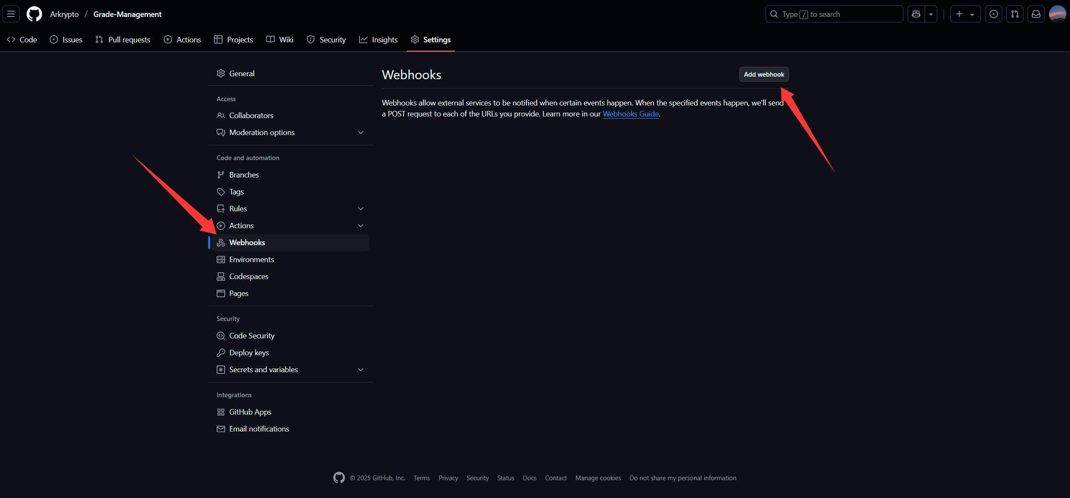Open pull requests icon in top bar
The height and width of the screenshot is (498, 1070).
(1014, 14)
